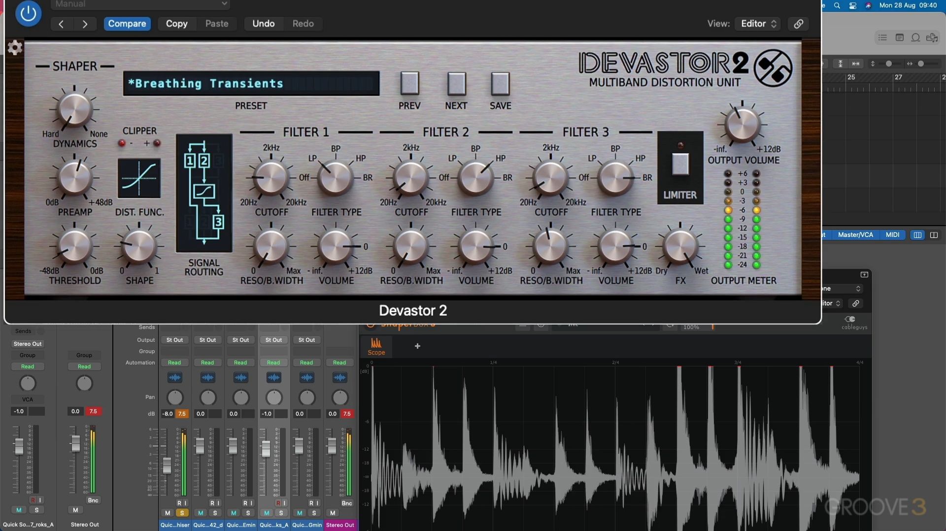Screen dimensions: 946x531
Task: Expand the Manual preset dropdown
Action: tap(140, 4)
